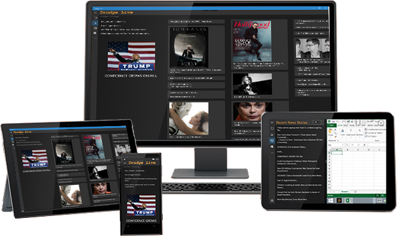Click the Excel Name Box field
This screenshot has height=236, width=397.
(x=336, y=145)
